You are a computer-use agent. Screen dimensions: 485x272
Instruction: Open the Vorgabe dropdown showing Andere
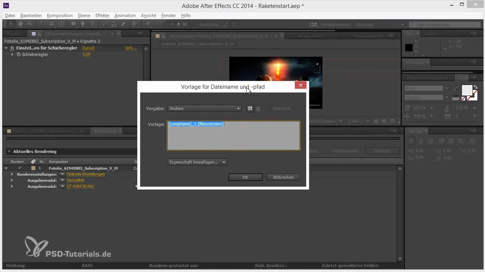coord(204,108)
